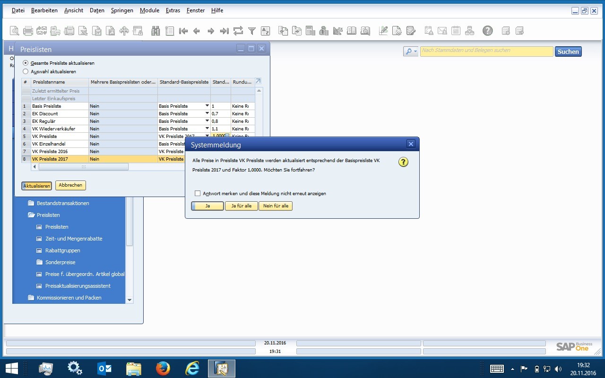Click the Abbrechen button in Preislisten
Viewport: 605px width, 378px height.
(x=70, y=185)
